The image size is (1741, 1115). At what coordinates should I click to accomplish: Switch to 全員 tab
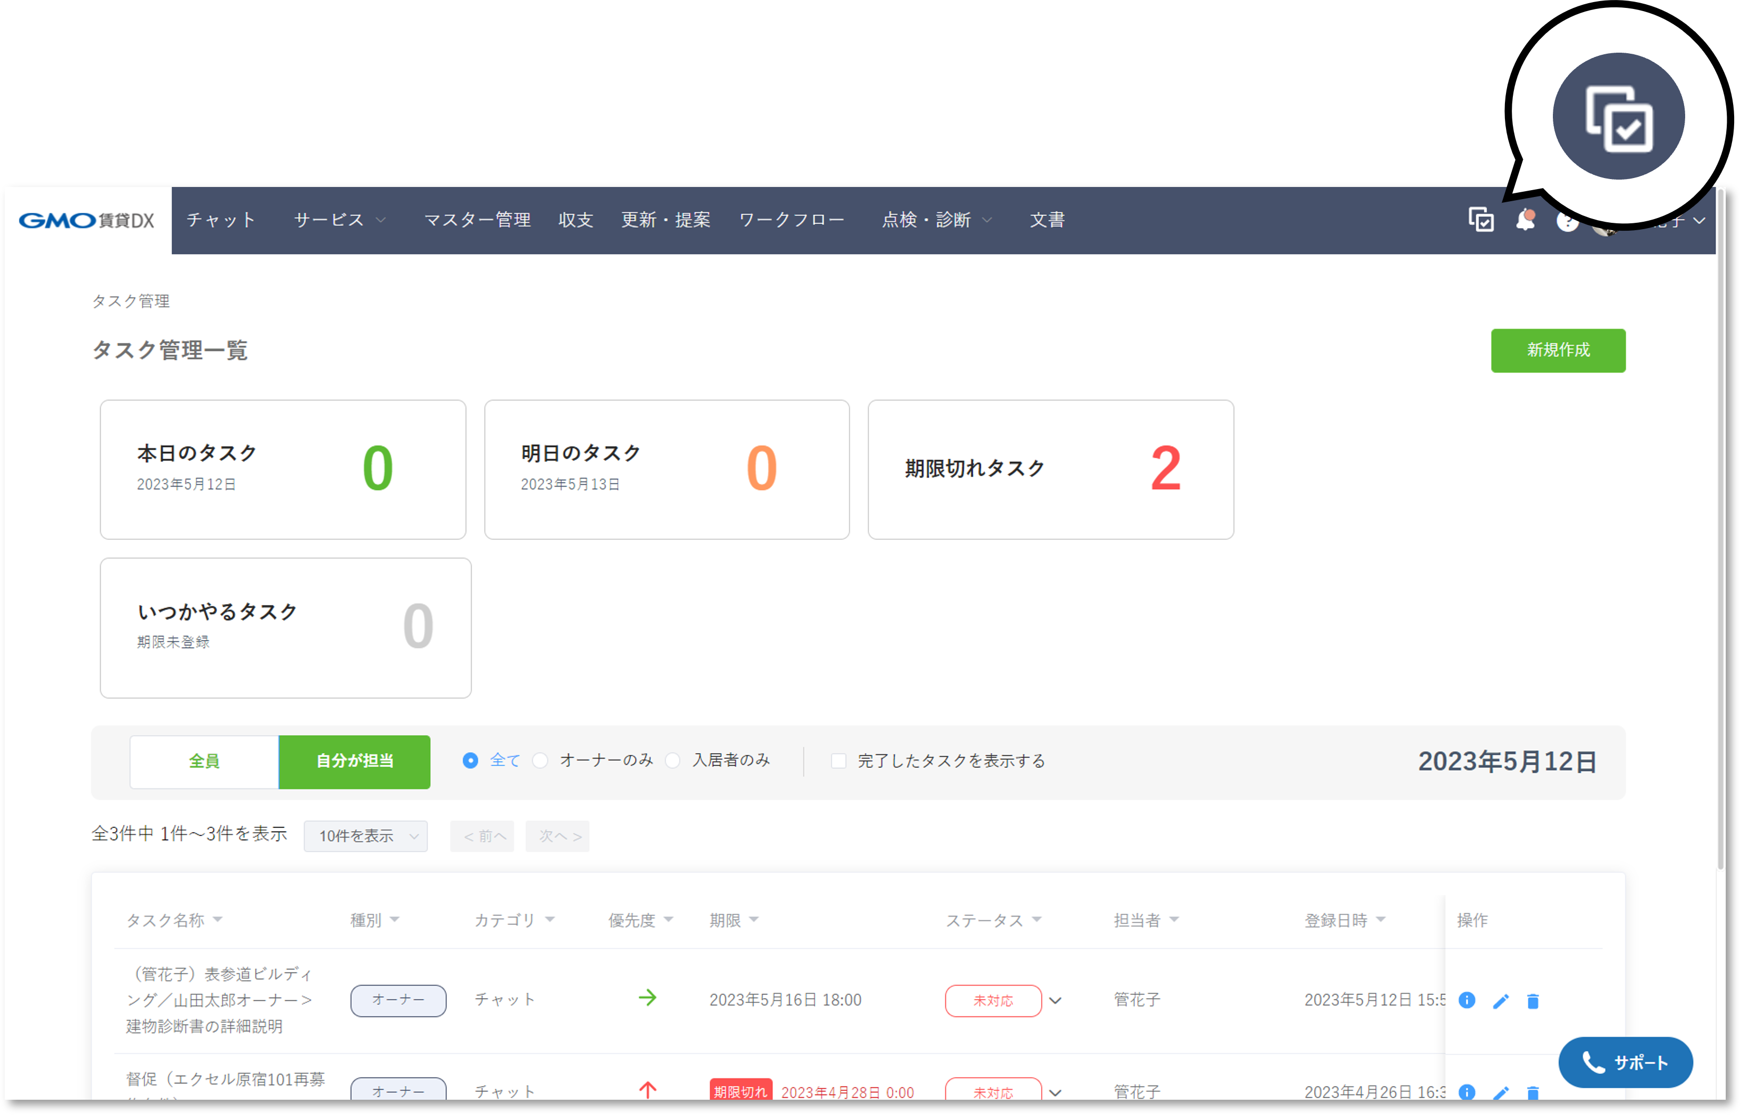pos(204,762)
